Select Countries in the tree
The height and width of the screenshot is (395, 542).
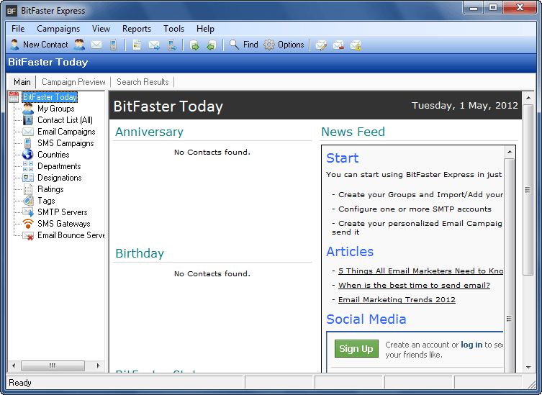53,155
